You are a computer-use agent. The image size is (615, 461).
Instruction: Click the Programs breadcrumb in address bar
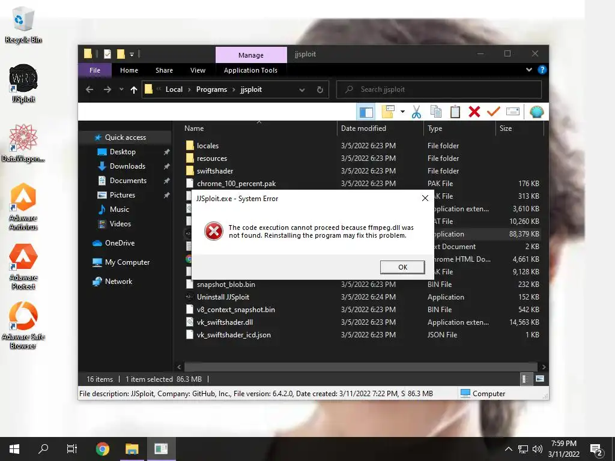tap(211, 89)
